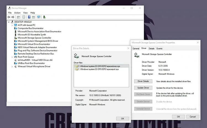Click the Disable Device button

(x=143, y=101)
